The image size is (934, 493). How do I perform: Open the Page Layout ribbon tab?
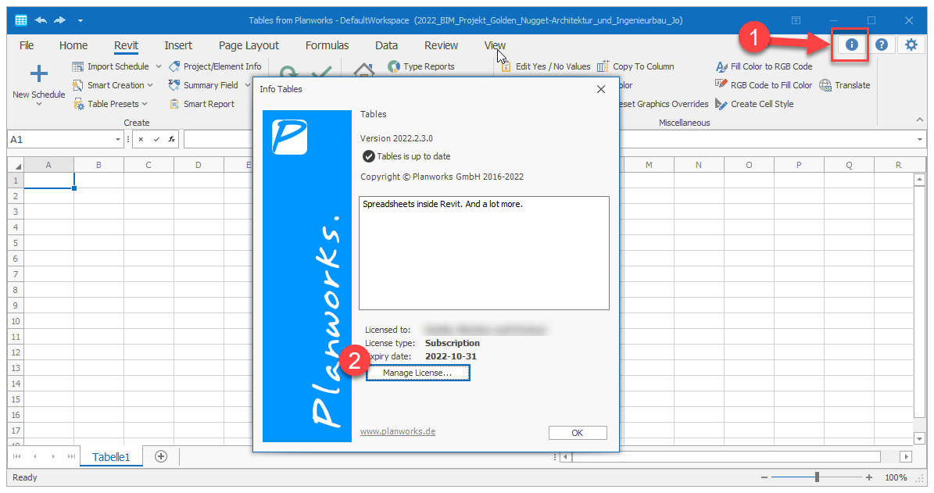click(x=249, y=45)
